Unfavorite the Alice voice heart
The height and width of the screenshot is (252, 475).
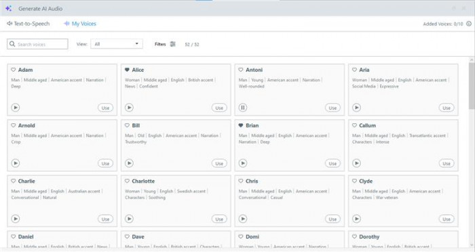[x=127, y=70]
